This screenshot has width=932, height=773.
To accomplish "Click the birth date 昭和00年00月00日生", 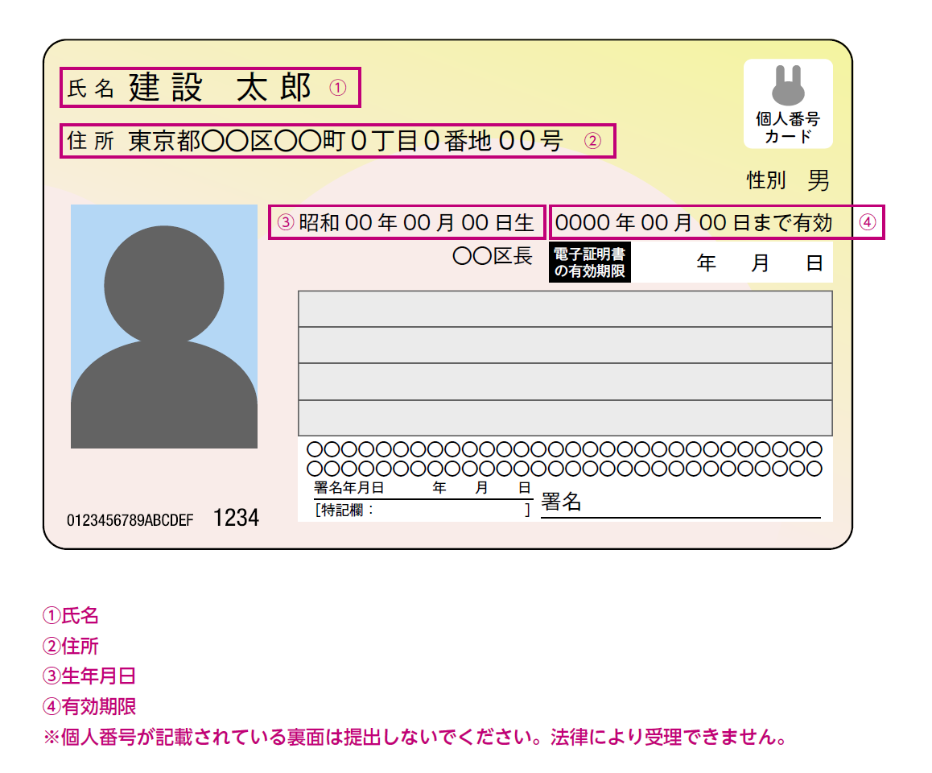I will click(416, 223).
